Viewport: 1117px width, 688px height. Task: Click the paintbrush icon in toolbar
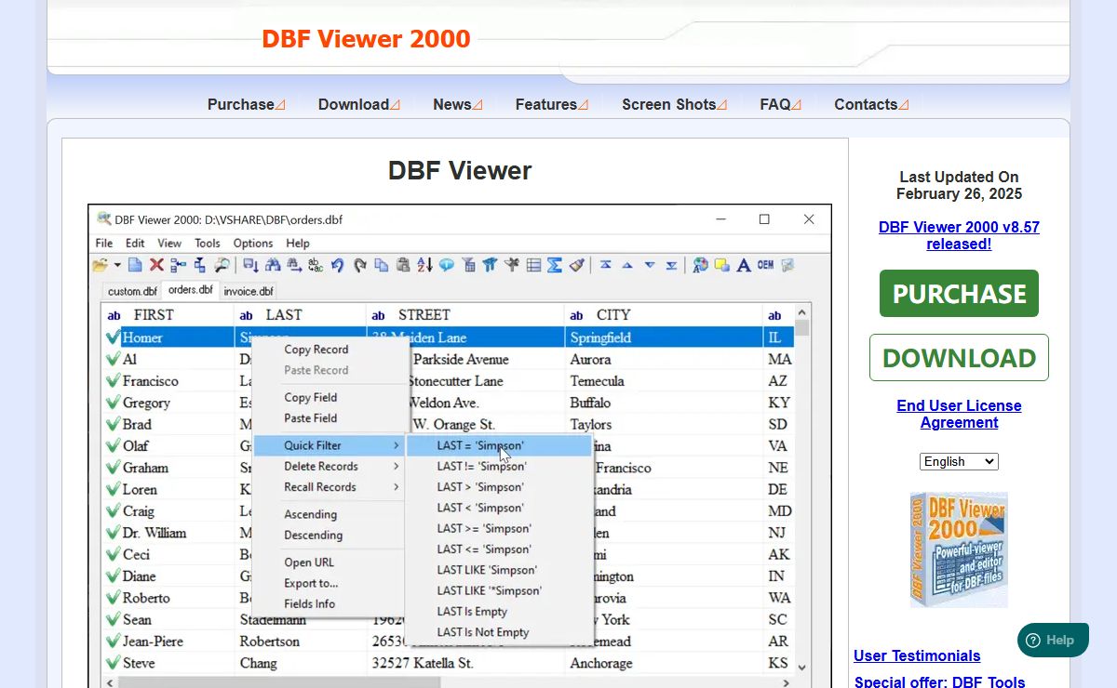pyautogui.click(x=577, y=265)
